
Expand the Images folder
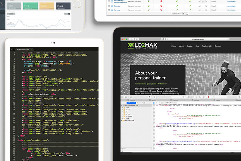(123, 110)
